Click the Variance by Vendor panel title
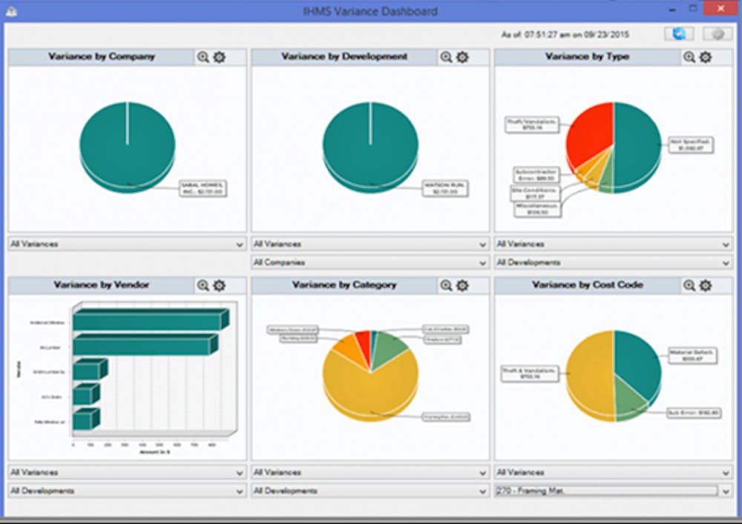This screenshot has width=742, height=524. coord(101,285)
